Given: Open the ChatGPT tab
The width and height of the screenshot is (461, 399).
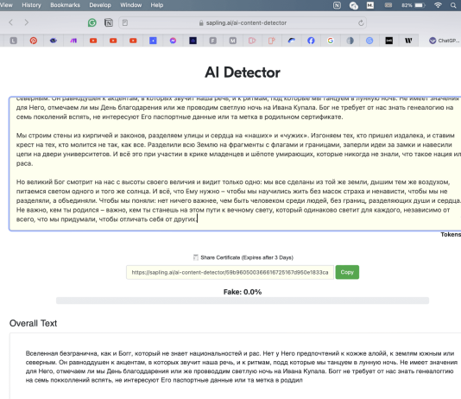Looking at the screenshot, I should 444,41.
